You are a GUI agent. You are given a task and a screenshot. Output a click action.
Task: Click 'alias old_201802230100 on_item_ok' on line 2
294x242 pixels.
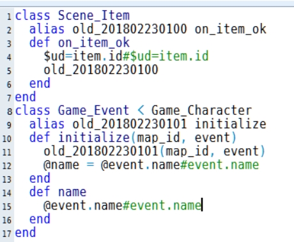[148, 29]
